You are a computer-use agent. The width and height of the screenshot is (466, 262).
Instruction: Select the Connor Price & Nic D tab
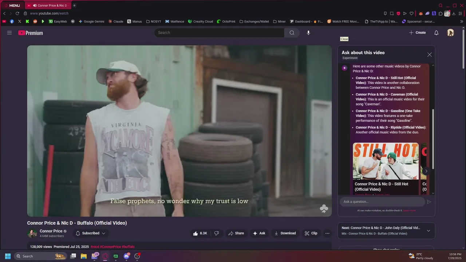pos(48,5)
